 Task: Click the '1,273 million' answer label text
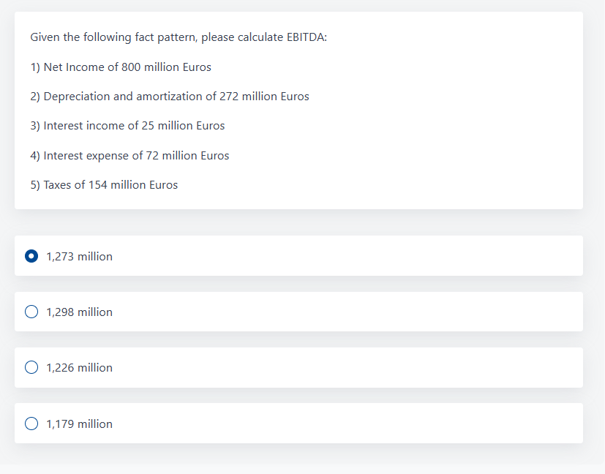(x=80, y=257)
